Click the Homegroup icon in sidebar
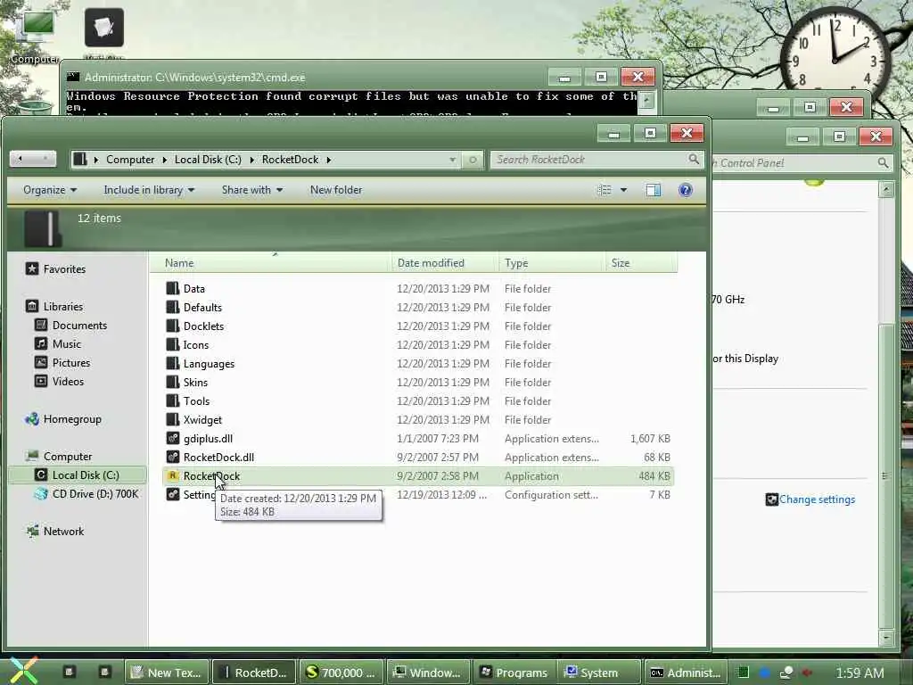Viewport: 913px width, 685px height. (x=32, y=419)
